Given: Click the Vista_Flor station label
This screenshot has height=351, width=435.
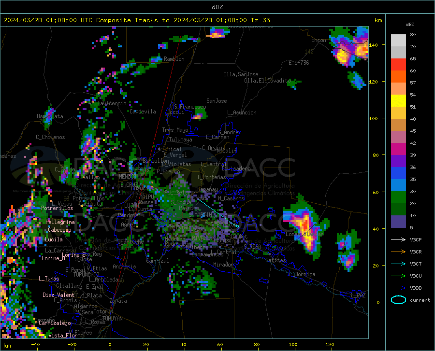Looking at the screenshot, I should pyautogui.click(x=63, y=335).
